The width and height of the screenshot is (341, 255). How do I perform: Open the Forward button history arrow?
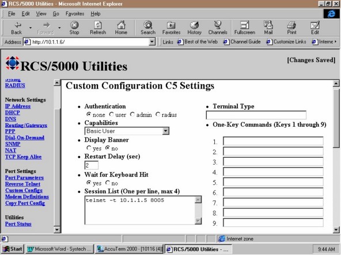click(x=59, y=28)
